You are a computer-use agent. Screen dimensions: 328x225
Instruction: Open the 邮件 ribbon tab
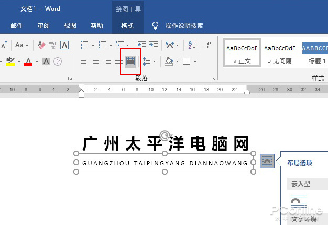pos(17,26)
